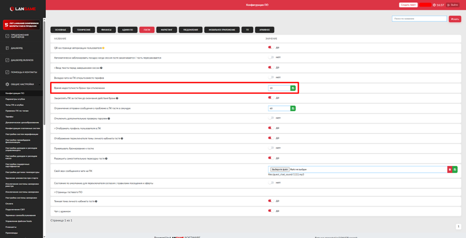
Task: Open Помощь и контакты in the sidebar
Action: (23, 72)
